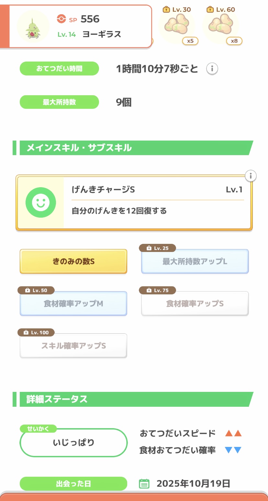Tap the おてつだい時間 green label
Viewport: 268px width, 501px height.
coord(59,69)
